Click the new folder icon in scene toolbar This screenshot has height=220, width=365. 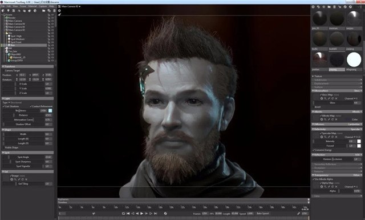43,10
